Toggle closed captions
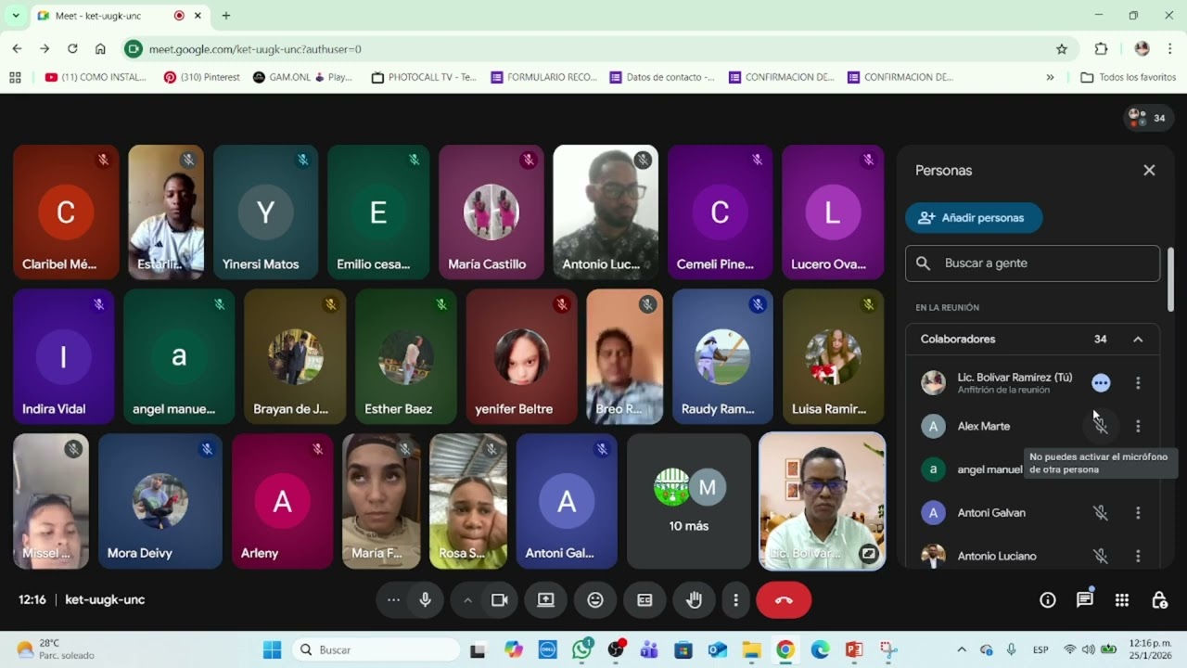 tap(645, 600)
